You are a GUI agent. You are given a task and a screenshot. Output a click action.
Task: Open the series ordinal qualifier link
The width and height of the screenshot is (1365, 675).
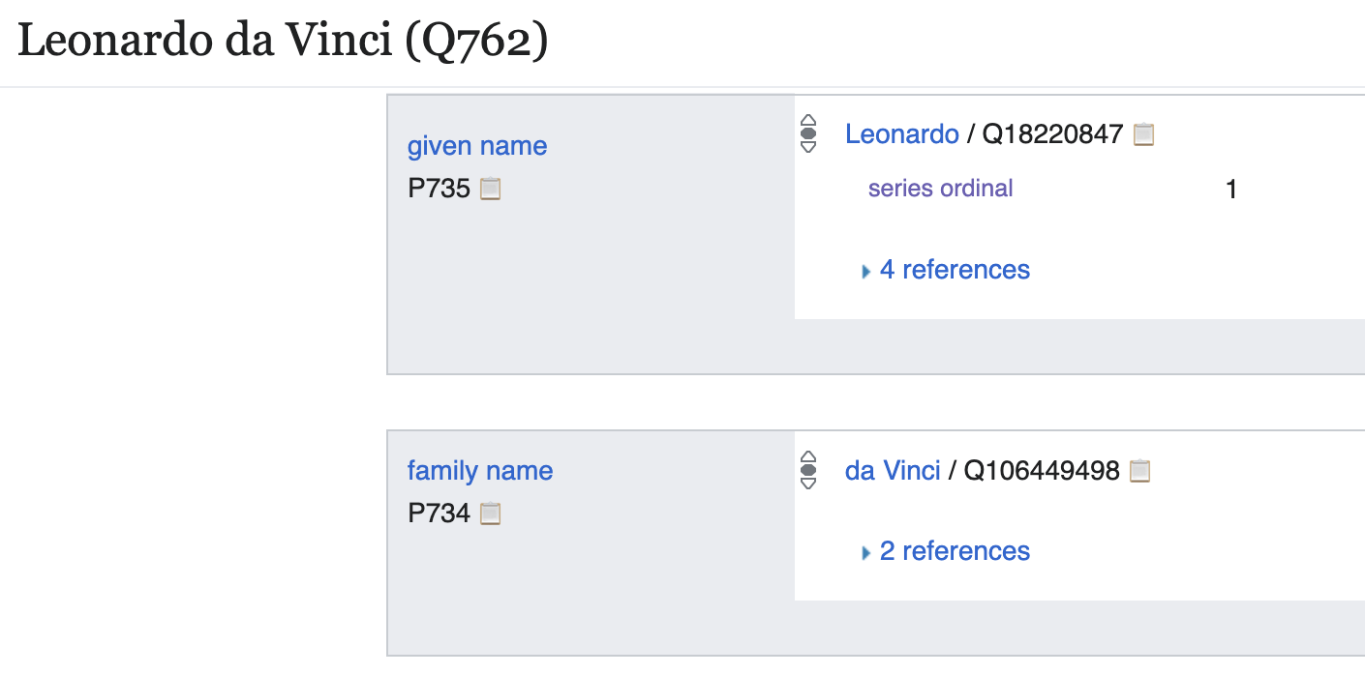(940, 189)
